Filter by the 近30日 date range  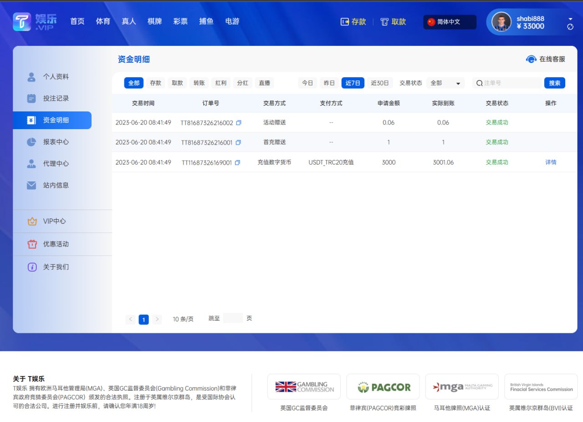click(x=380, y=83)
